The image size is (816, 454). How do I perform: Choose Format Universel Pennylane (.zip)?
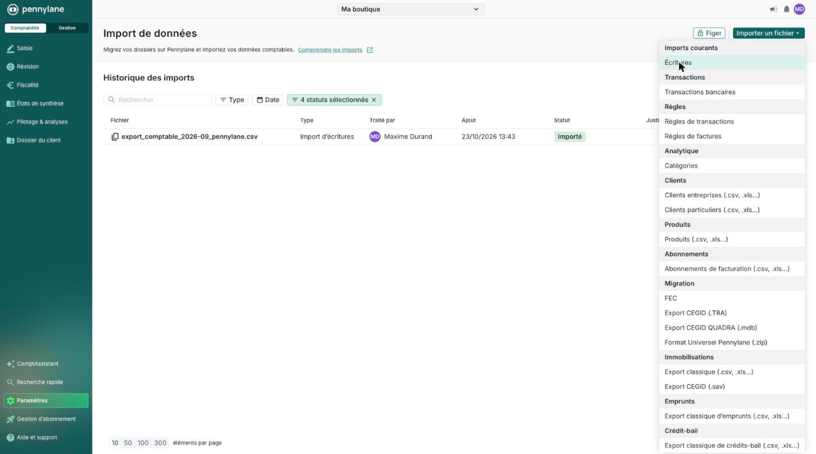click(x=731, y=342)
